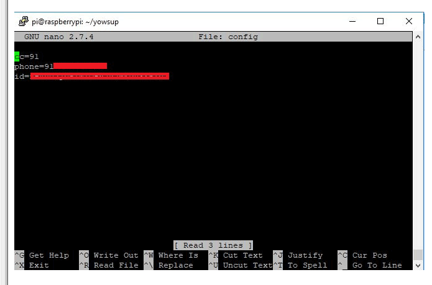
Task: Click the Replace shortcut label
Action: tap(176, 265)
